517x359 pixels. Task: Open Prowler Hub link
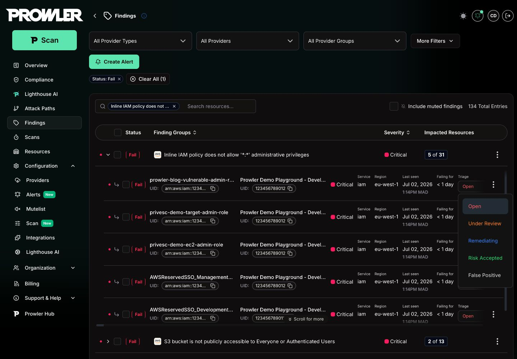pos(45,314)
